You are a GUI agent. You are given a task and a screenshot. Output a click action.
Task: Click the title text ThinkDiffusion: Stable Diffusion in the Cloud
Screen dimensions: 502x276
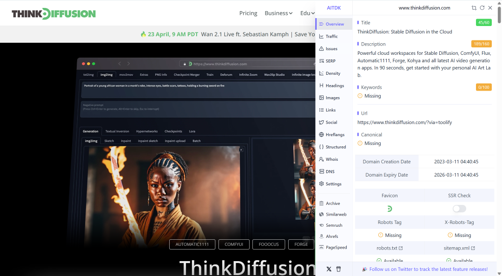[405, 32]
